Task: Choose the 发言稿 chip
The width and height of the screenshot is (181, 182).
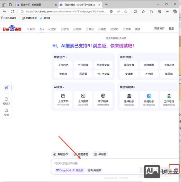Action: click(x=63, y=74)
